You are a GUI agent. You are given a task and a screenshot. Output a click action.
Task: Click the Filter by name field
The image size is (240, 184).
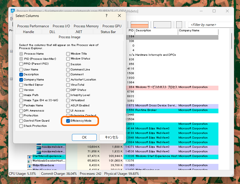point(211,25)
